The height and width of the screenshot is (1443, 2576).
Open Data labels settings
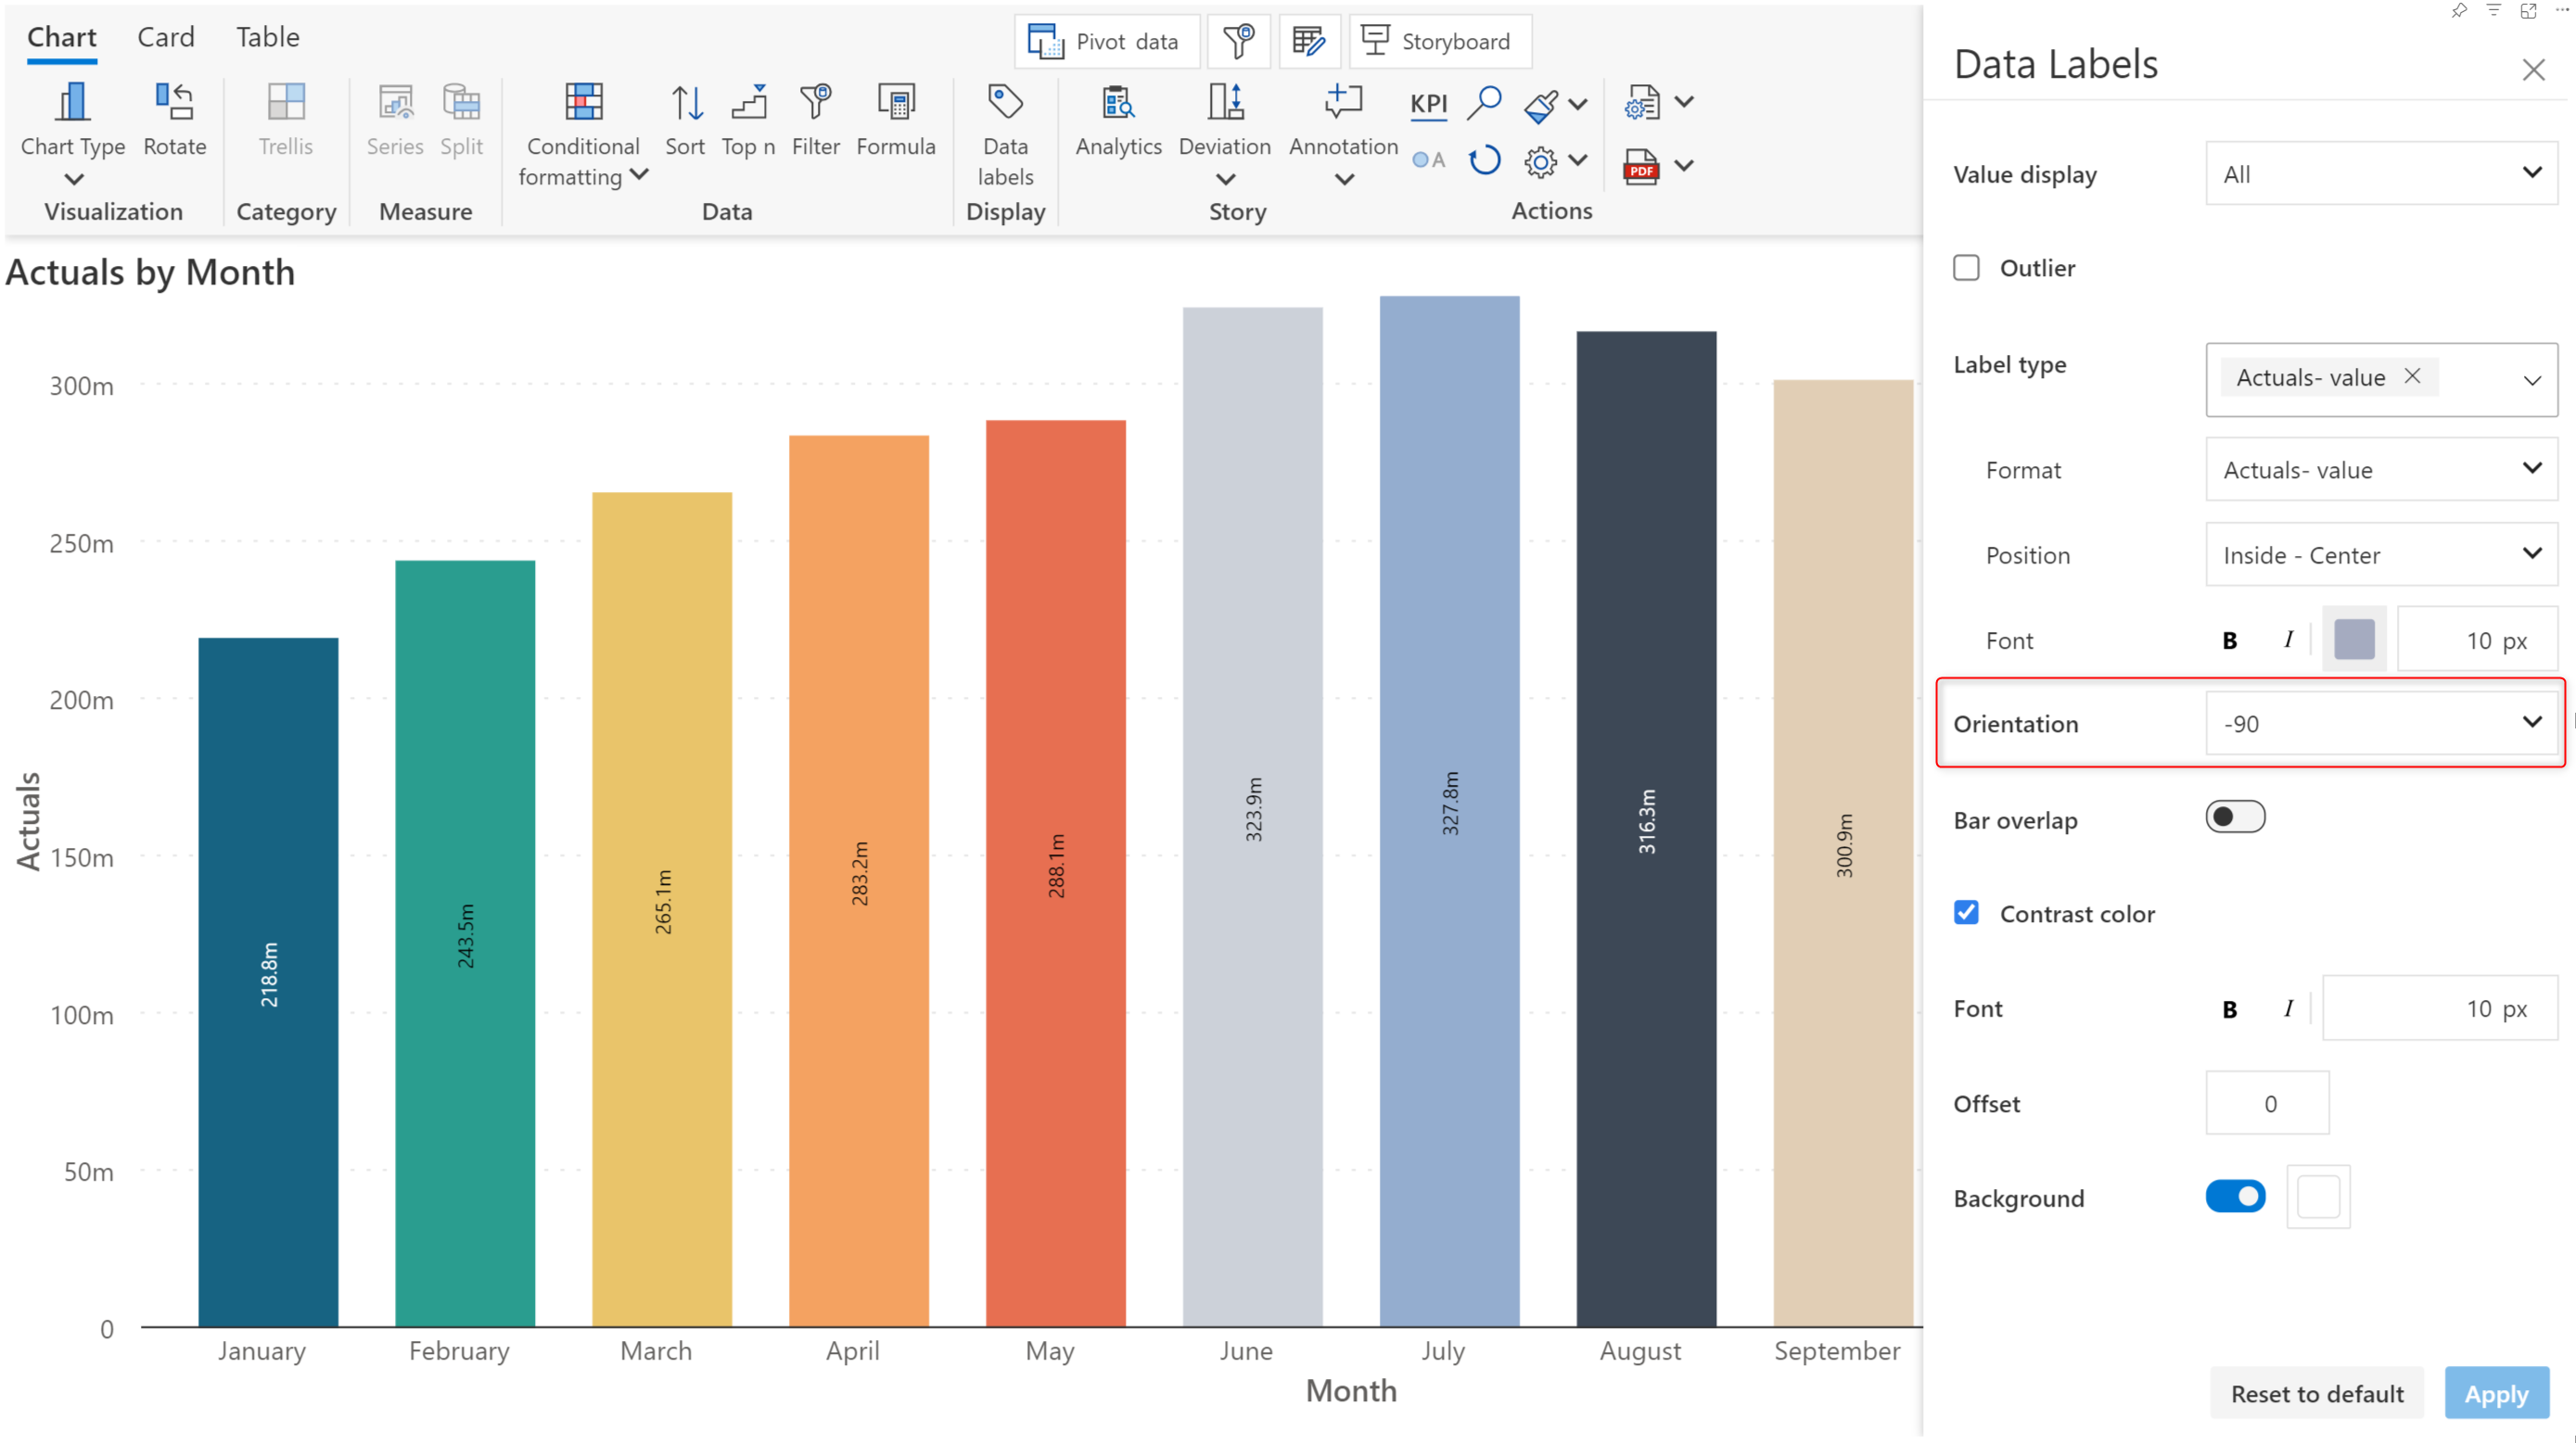1005,135
